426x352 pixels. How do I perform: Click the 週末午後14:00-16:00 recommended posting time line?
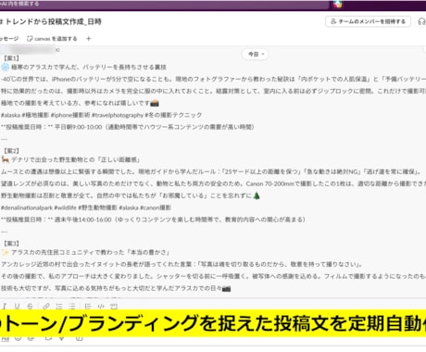153,220
